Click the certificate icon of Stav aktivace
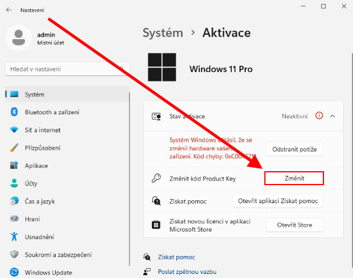 click(x=157, y=117)
